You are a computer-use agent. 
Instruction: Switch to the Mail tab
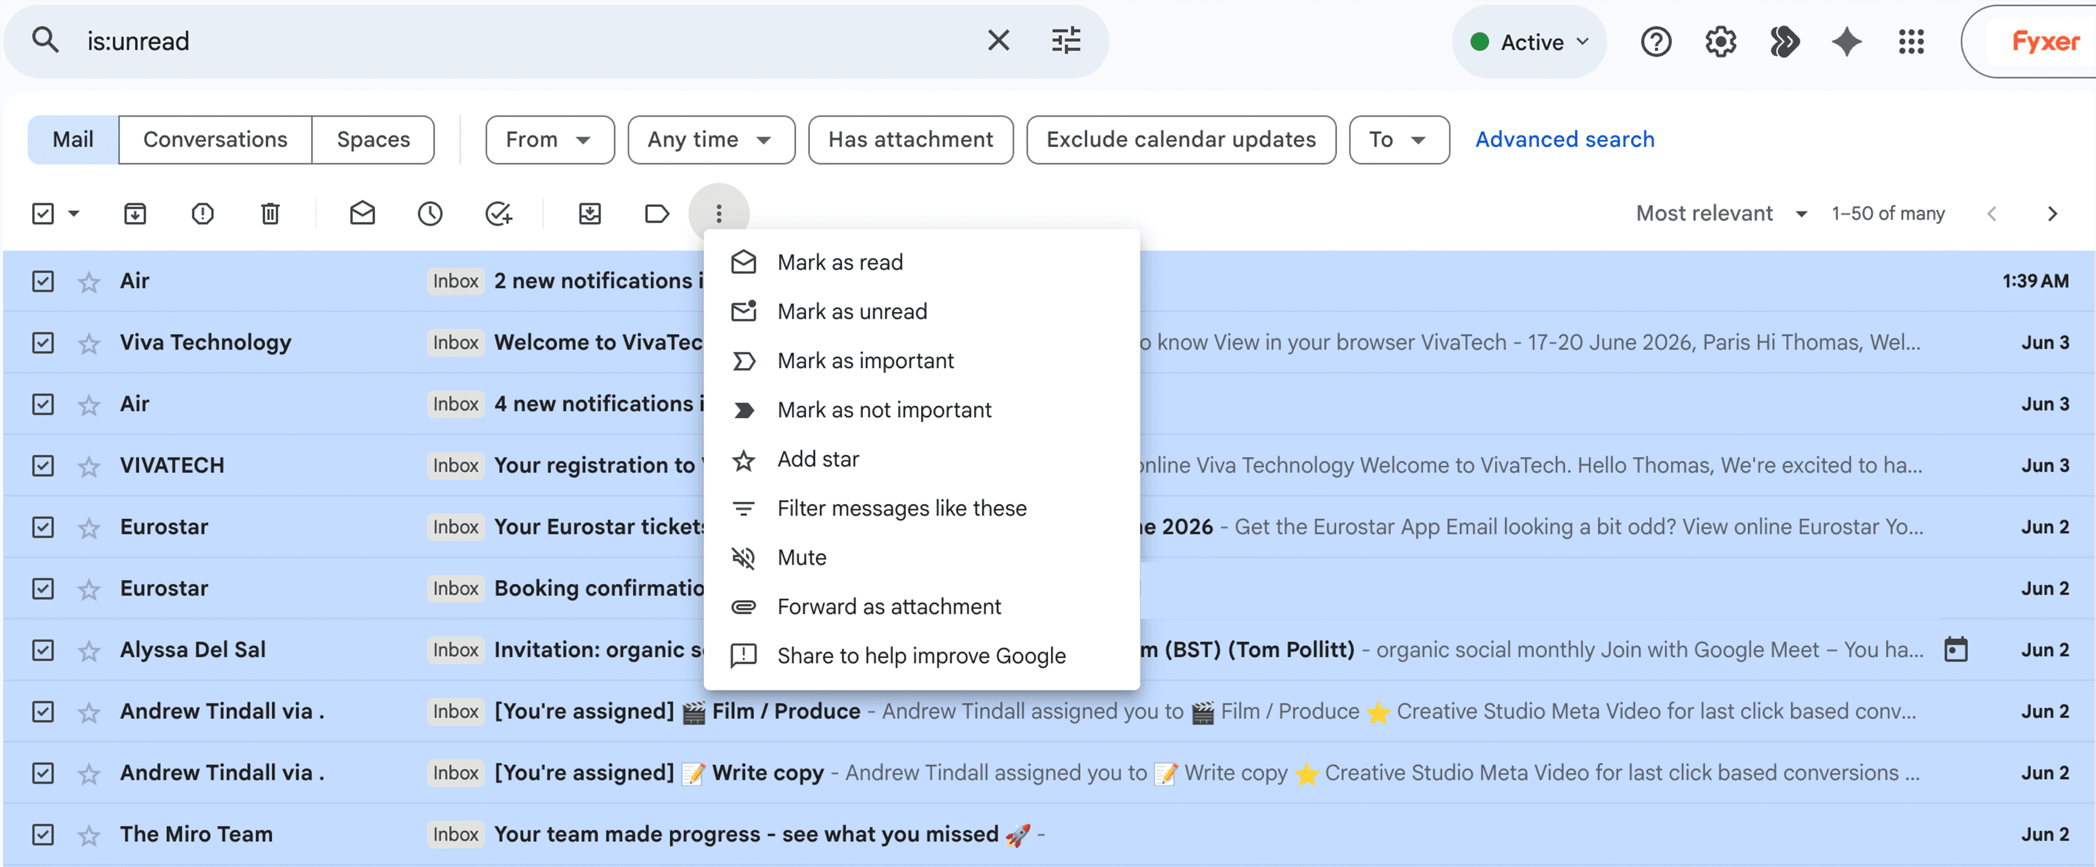click(73, 140)
